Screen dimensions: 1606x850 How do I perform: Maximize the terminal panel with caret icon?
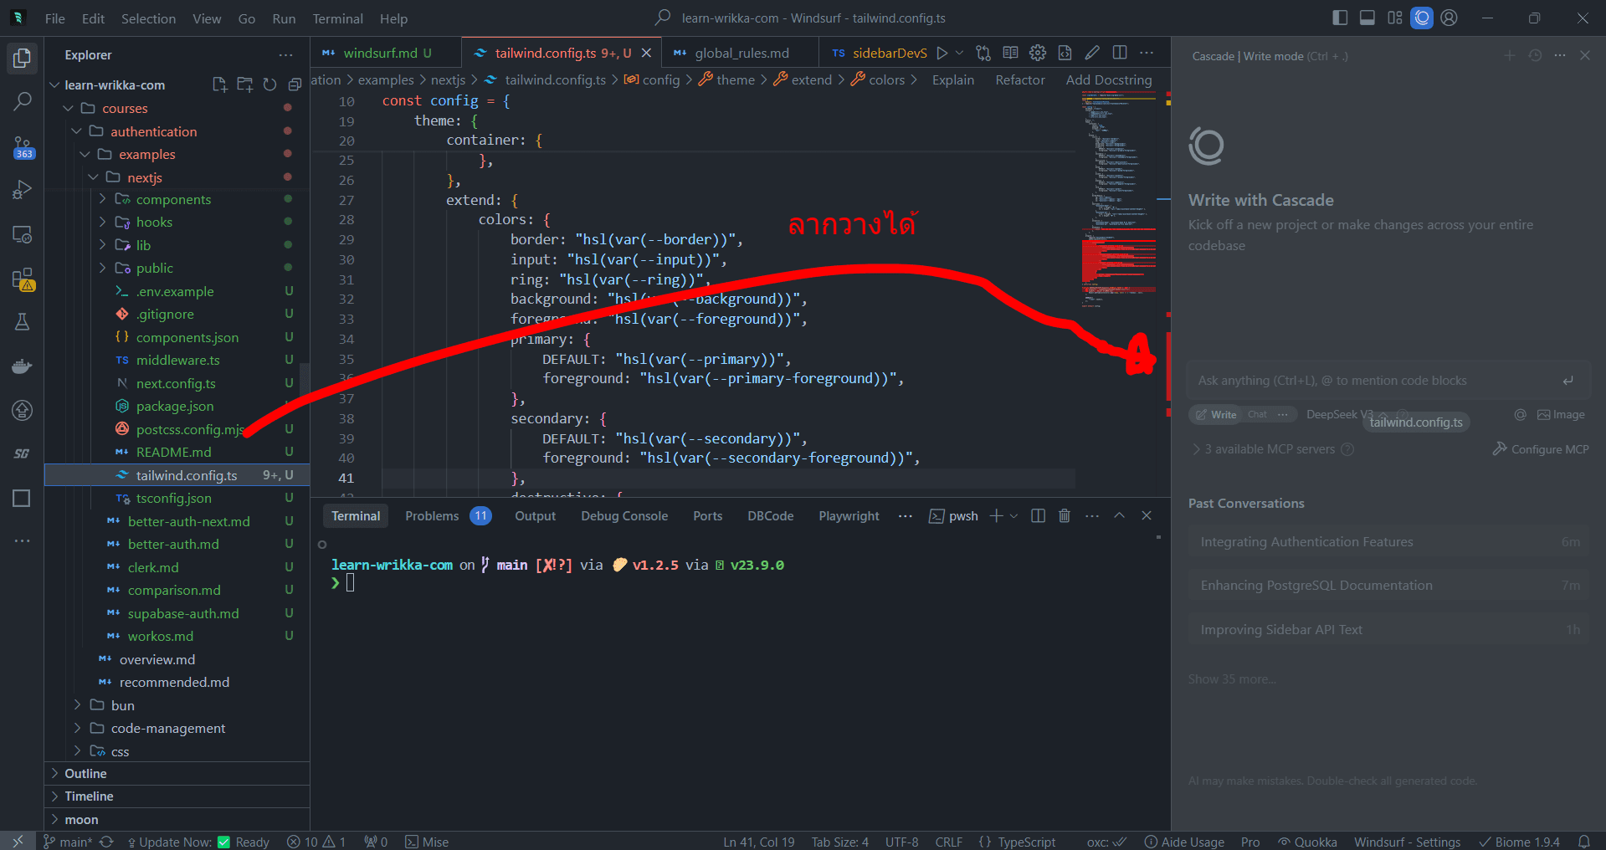[1119, 515]
